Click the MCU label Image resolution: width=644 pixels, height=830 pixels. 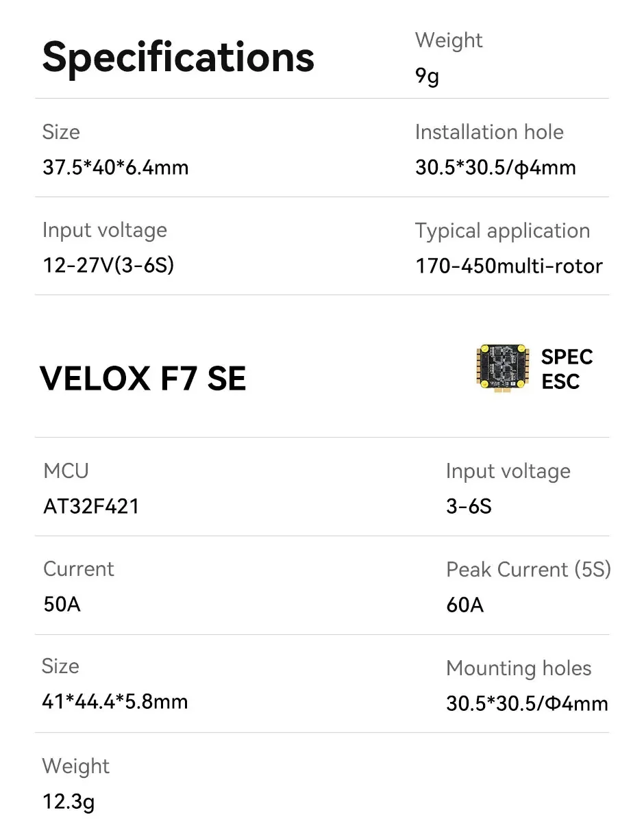pos(66,471)
